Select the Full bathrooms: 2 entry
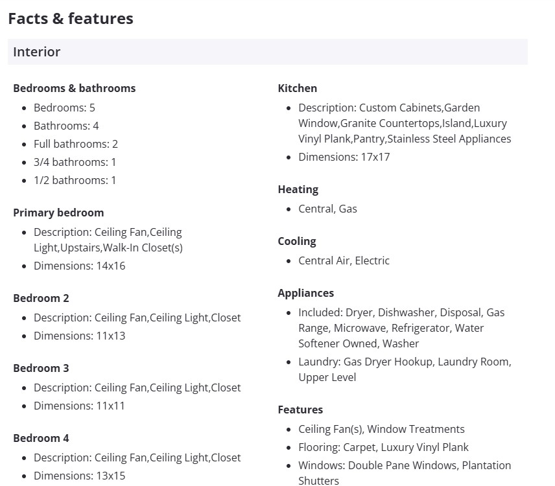 pos(76,144)
